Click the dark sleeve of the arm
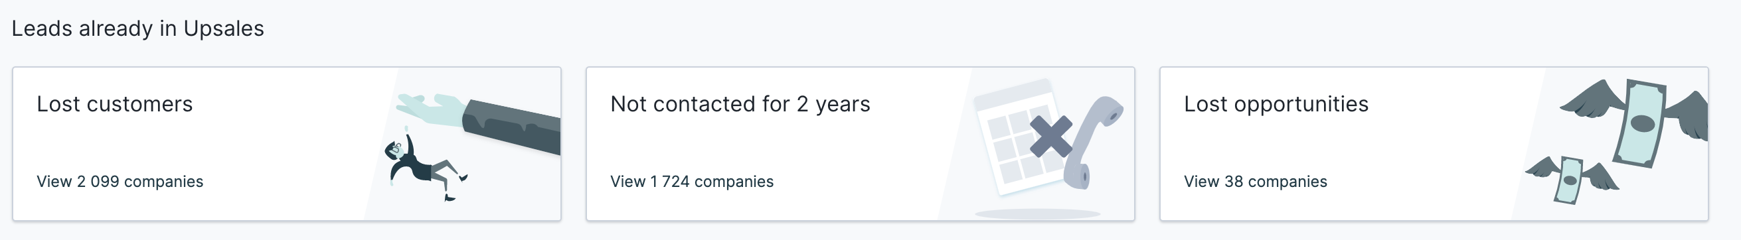 tap(512, 127)
